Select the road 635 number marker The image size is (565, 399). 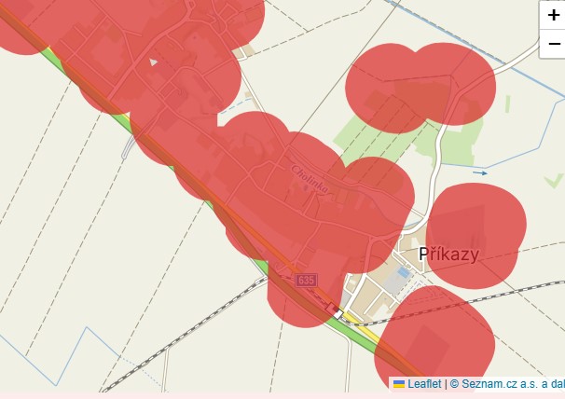307,280
